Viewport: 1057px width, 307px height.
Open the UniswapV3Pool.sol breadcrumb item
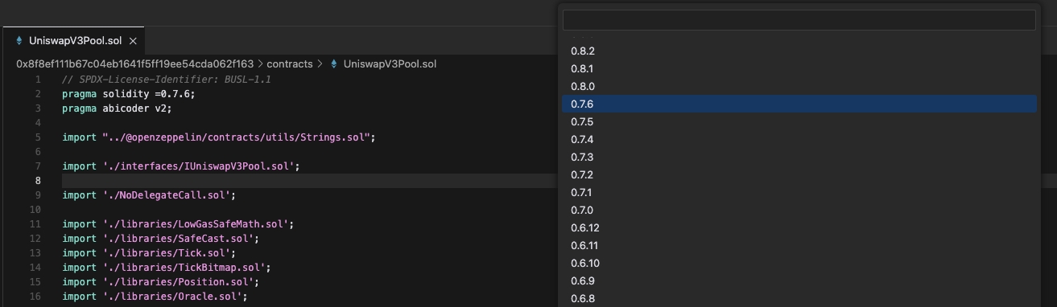(x=390, y=63)
